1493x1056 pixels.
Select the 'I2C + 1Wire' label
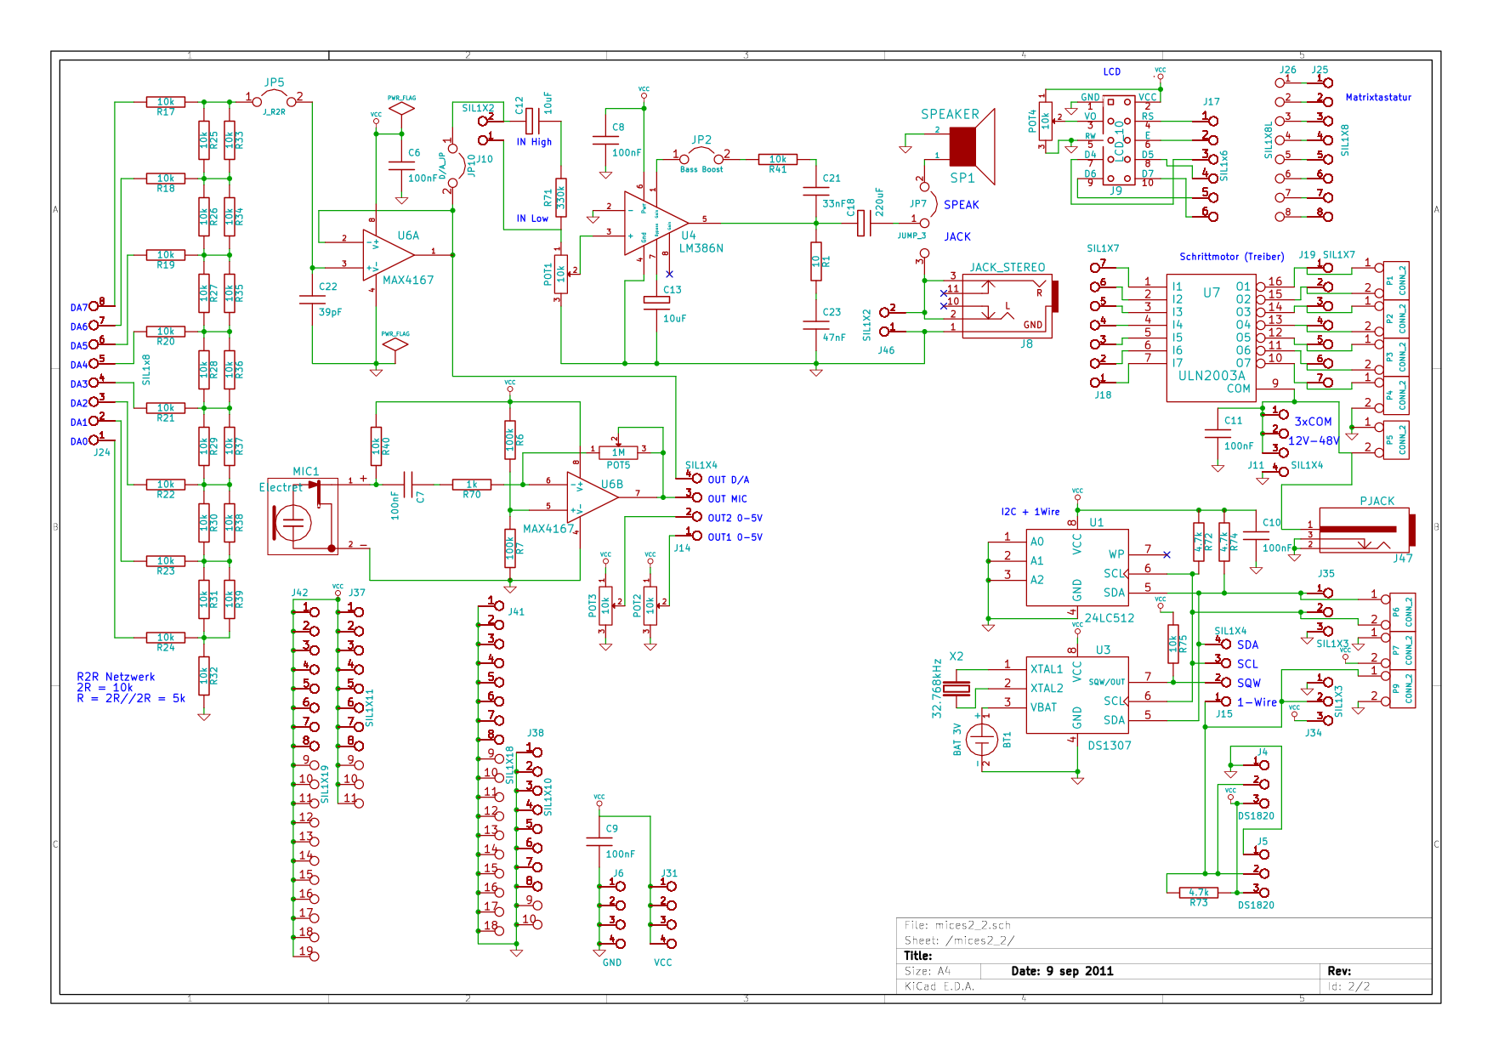click(x=1030, y=512)
